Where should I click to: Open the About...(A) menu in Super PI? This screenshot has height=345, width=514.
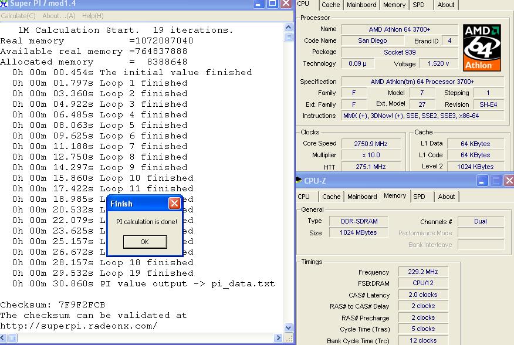pos(59,16)
